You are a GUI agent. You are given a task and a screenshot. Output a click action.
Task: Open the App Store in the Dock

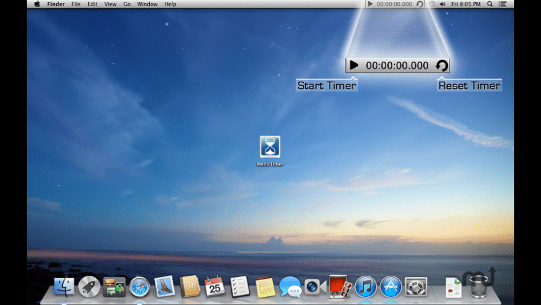(391, 287)
